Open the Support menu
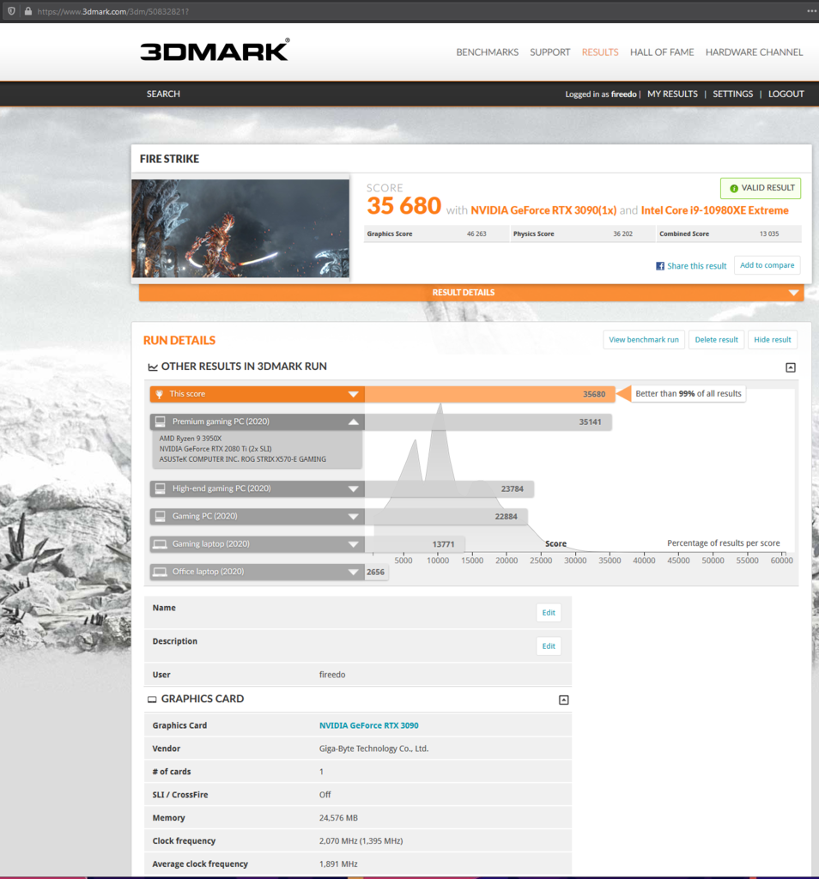 pos(550,52)
